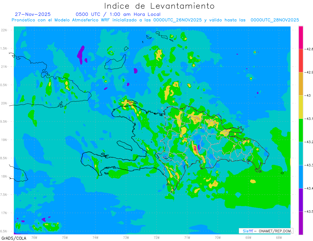Image resolution: width=313 pixels, height=241 pixels.
Task: Select the red legend segment above -42.9
Action: [x=301, y=61]
